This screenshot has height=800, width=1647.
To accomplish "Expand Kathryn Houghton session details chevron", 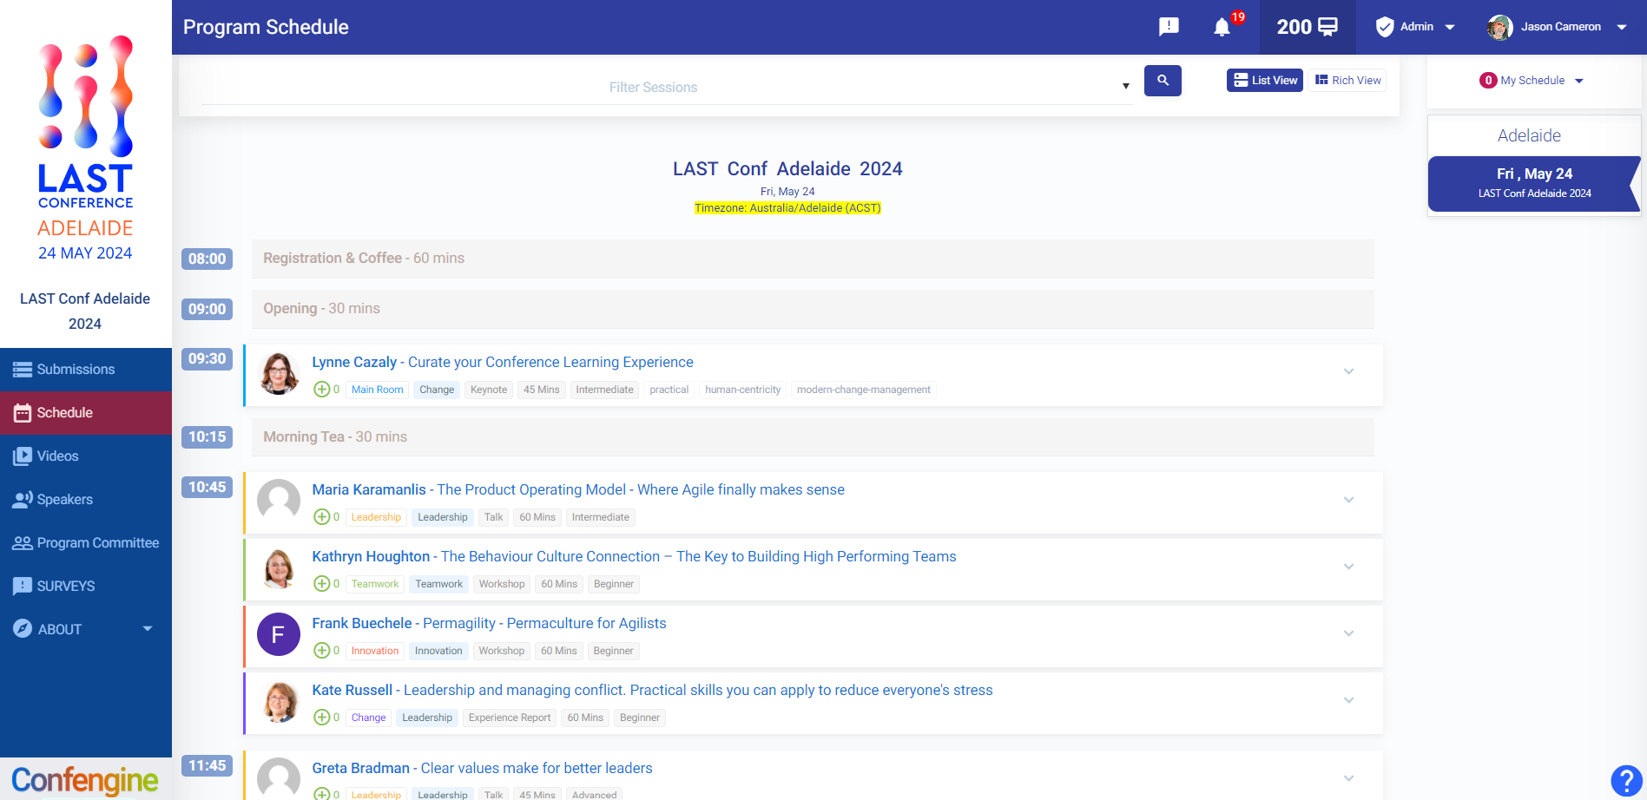I will (x=1349, y=567).
